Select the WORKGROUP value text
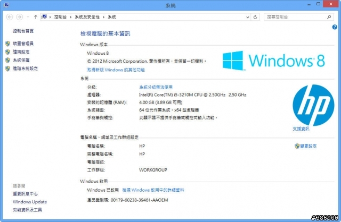Screen dimensions: 341x222 pos(153,170)
